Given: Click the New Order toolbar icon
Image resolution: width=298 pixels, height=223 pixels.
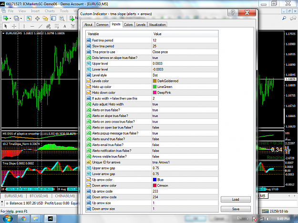Looking at the screenshot, I should coord(72,19).
